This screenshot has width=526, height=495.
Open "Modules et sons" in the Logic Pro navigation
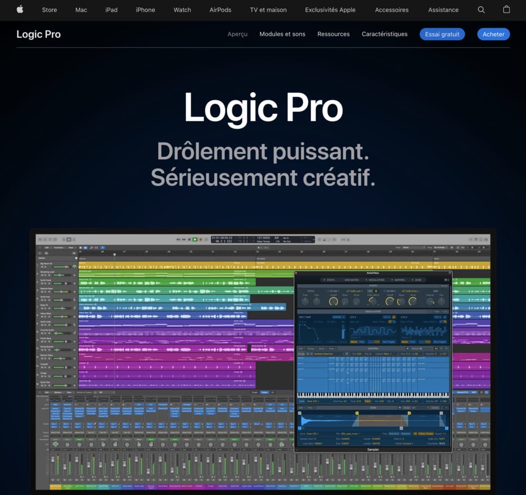pos(282,34)
